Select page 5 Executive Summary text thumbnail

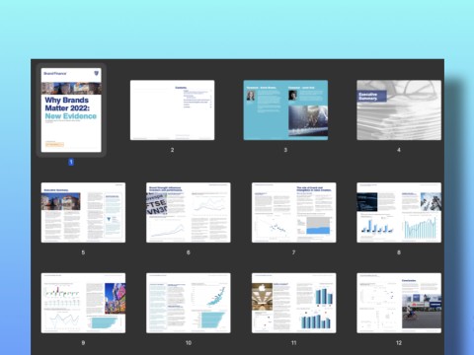tap(83, 213)
